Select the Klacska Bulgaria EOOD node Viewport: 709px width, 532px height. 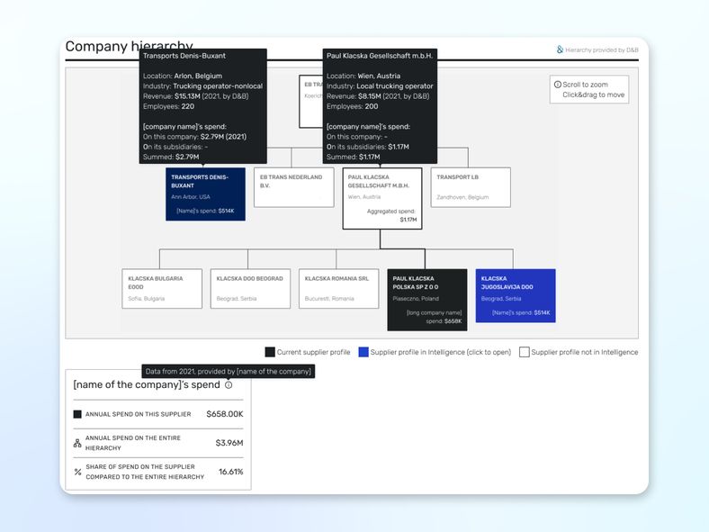pos(162,289)
